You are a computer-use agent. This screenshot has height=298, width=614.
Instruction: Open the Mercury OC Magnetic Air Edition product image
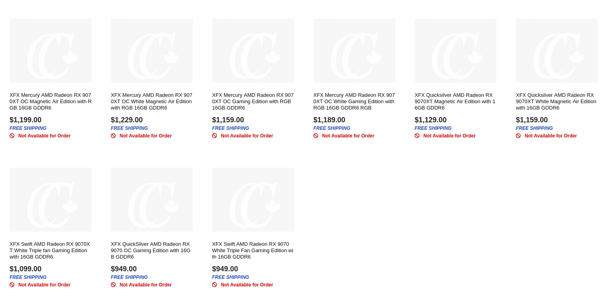coord(51,51)
